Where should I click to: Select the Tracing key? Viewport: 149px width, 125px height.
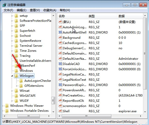pos(25,56)
